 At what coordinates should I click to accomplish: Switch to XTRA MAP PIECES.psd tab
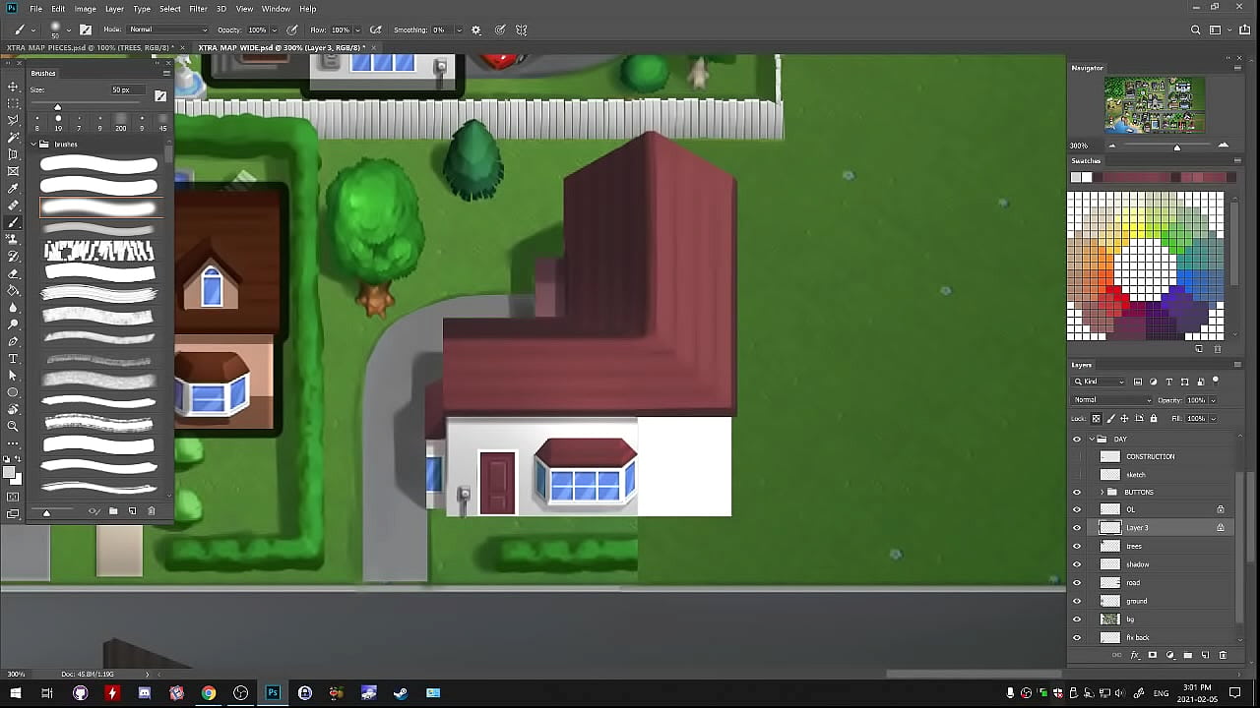[x=89, y=47]
